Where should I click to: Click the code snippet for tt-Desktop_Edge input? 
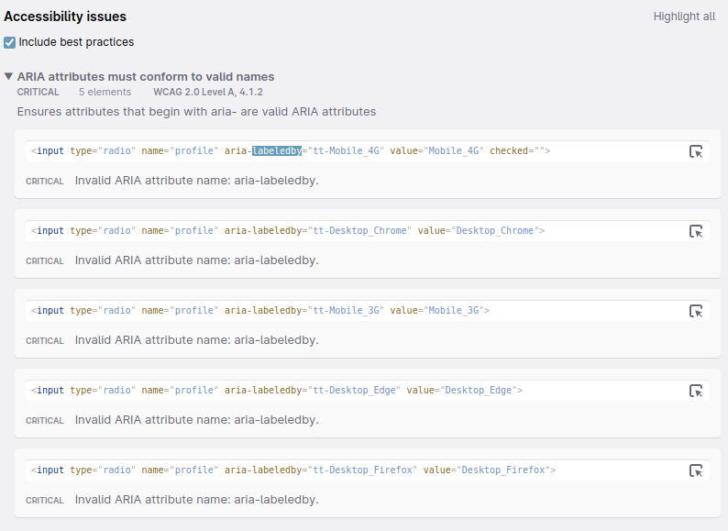pyautogui.click(x=277, y=391)
